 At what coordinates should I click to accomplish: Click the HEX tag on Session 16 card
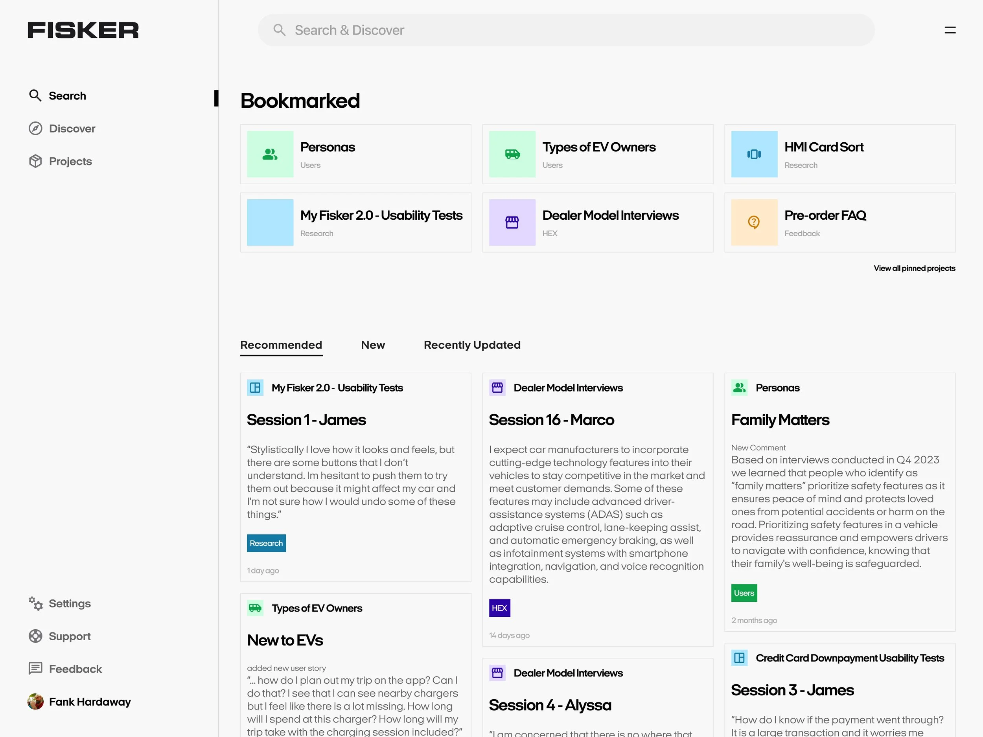[x=499, y=608]
